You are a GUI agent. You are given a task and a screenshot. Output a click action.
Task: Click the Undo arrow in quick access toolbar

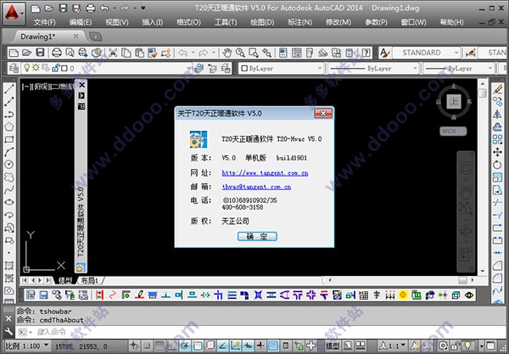pos(103,7)
